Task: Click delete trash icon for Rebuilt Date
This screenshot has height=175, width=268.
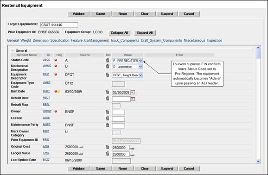Action: coord(107,98)
